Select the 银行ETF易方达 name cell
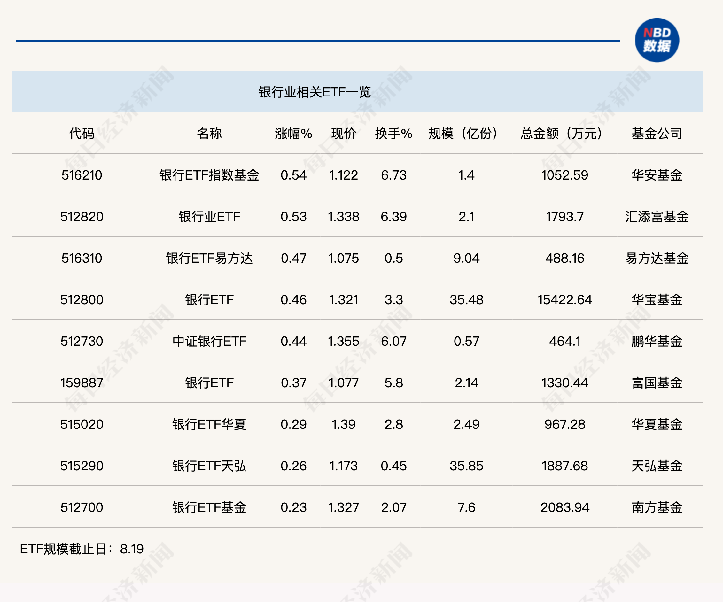Image resolution: width=723 pixels, height=602 pixels. point(209,258)
